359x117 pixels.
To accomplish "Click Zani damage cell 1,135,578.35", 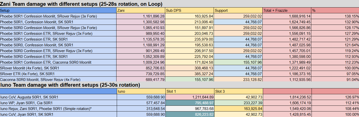I will point(141,39).
